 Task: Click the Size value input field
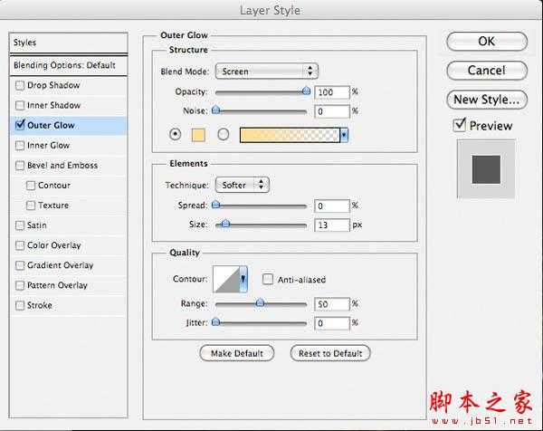(332, 225)
